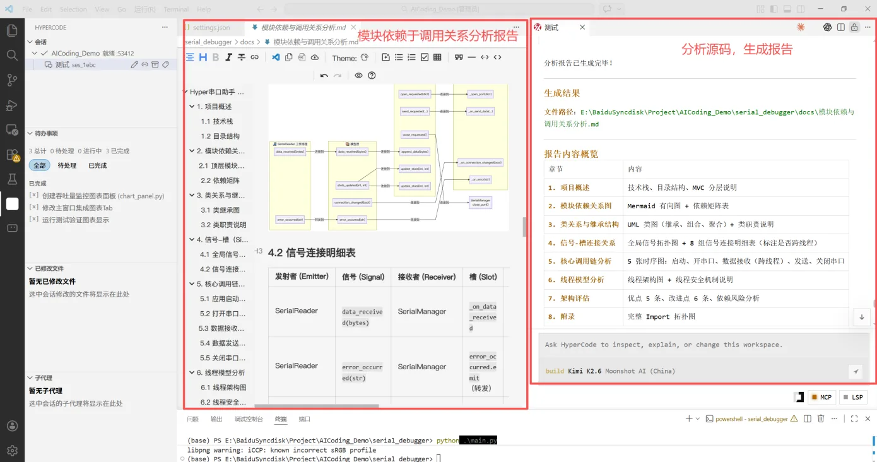Toggle the primary side bar
This screenshot has height=462, width=877.
coord(774,9)
